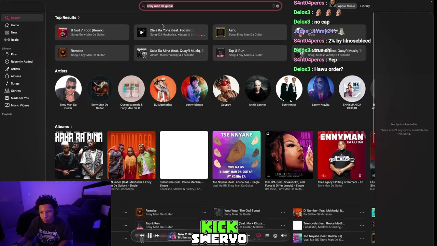The height and width of the screenshot is (246, 437).
Task: Open Genres in the library sidebar
Action: tap(22, 91)
